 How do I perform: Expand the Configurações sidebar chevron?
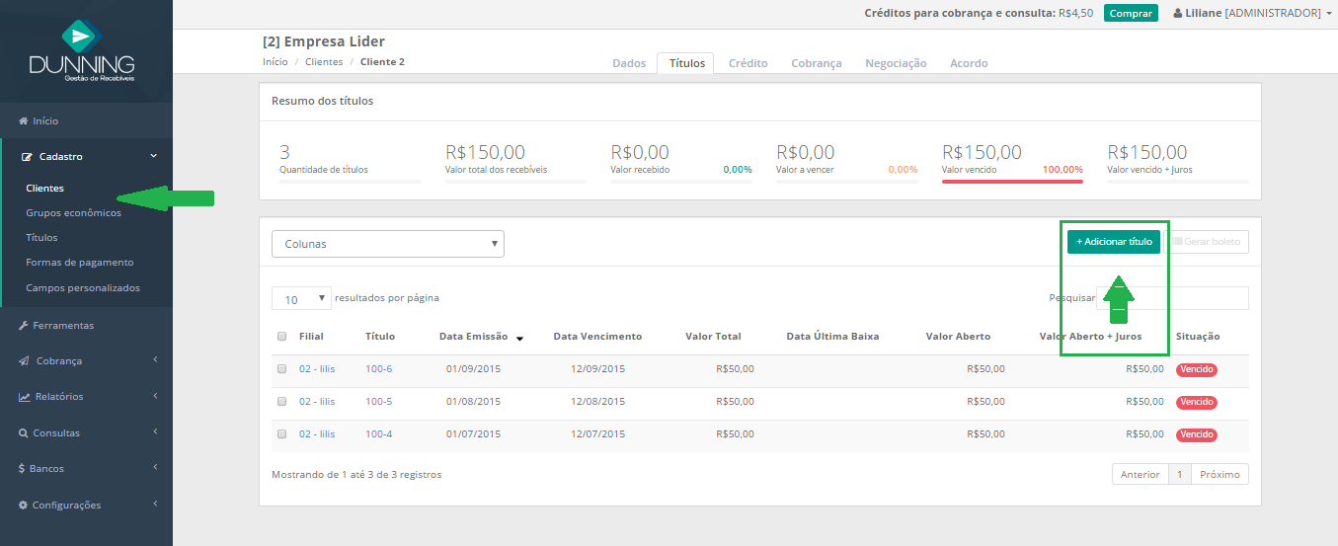pos(155,504)
